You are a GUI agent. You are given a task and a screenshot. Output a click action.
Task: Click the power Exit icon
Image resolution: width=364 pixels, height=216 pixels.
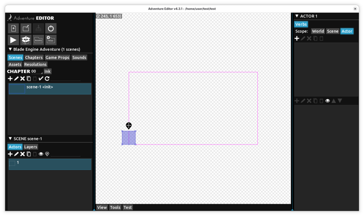(50, 28)
